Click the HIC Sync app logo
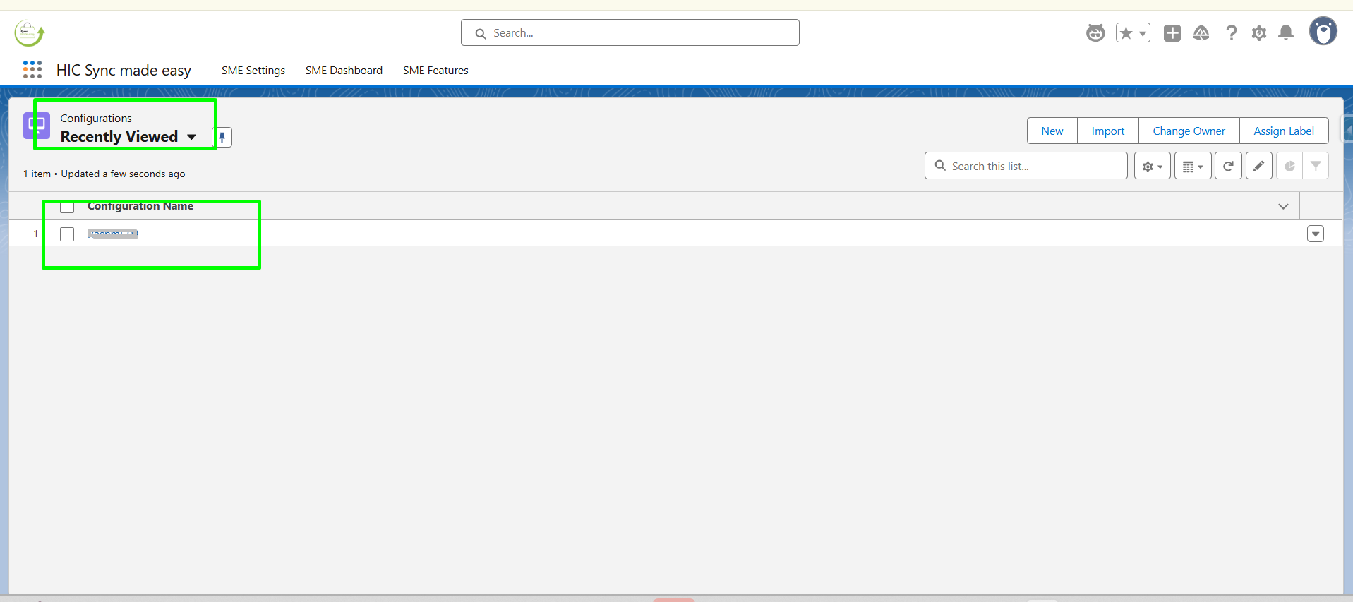1353x602 pixels. point(29,33)
